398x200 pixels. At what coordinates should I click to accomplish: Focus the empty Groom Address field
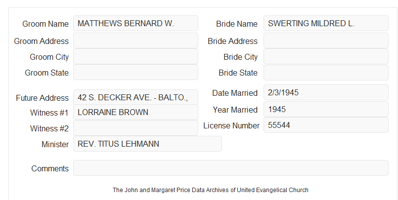click(135, 40)
